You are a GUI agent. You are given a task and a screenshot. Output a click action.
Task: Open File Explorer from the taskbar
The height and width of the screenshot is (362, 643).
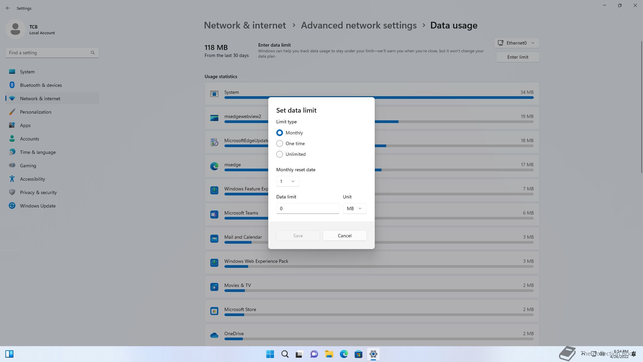pos(329,354)
